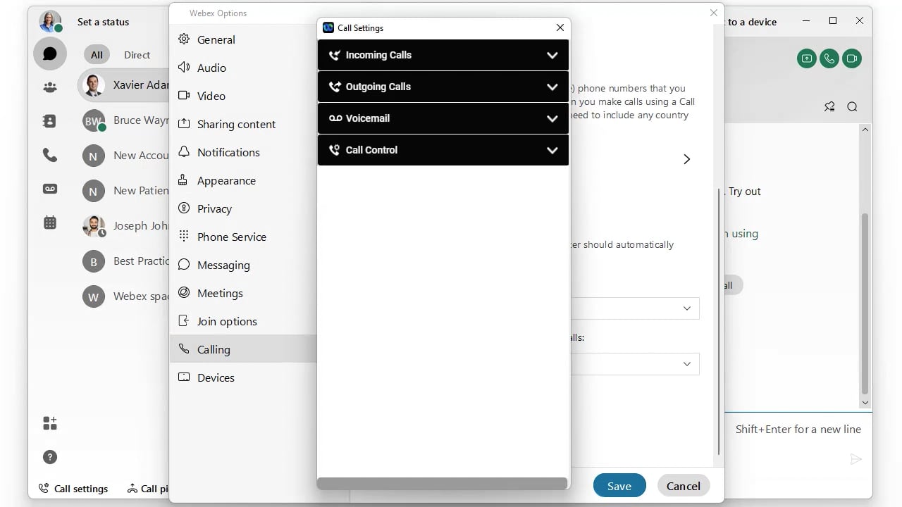Open the Apps grid icon in sidebar
The width and height of the screenshot is (902, 507).
click(x=50, y=423)
